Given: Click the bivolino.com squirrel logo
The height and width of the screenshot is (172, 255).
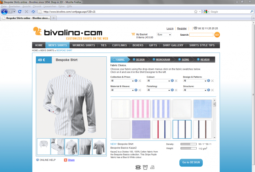Looking at the screenshot, I should tap(37, 31).
